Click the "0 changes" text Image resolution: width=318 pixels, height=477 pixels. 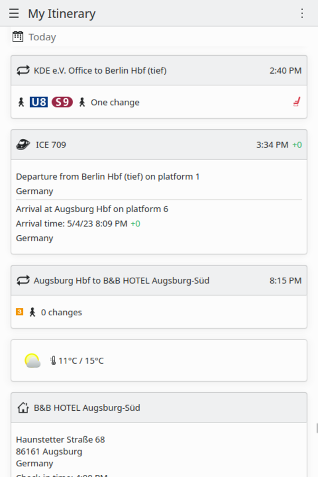61,312
